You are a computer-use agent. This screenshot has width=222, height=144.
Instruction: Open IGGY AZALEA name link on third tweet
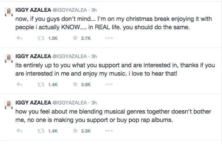pos(33,103)
